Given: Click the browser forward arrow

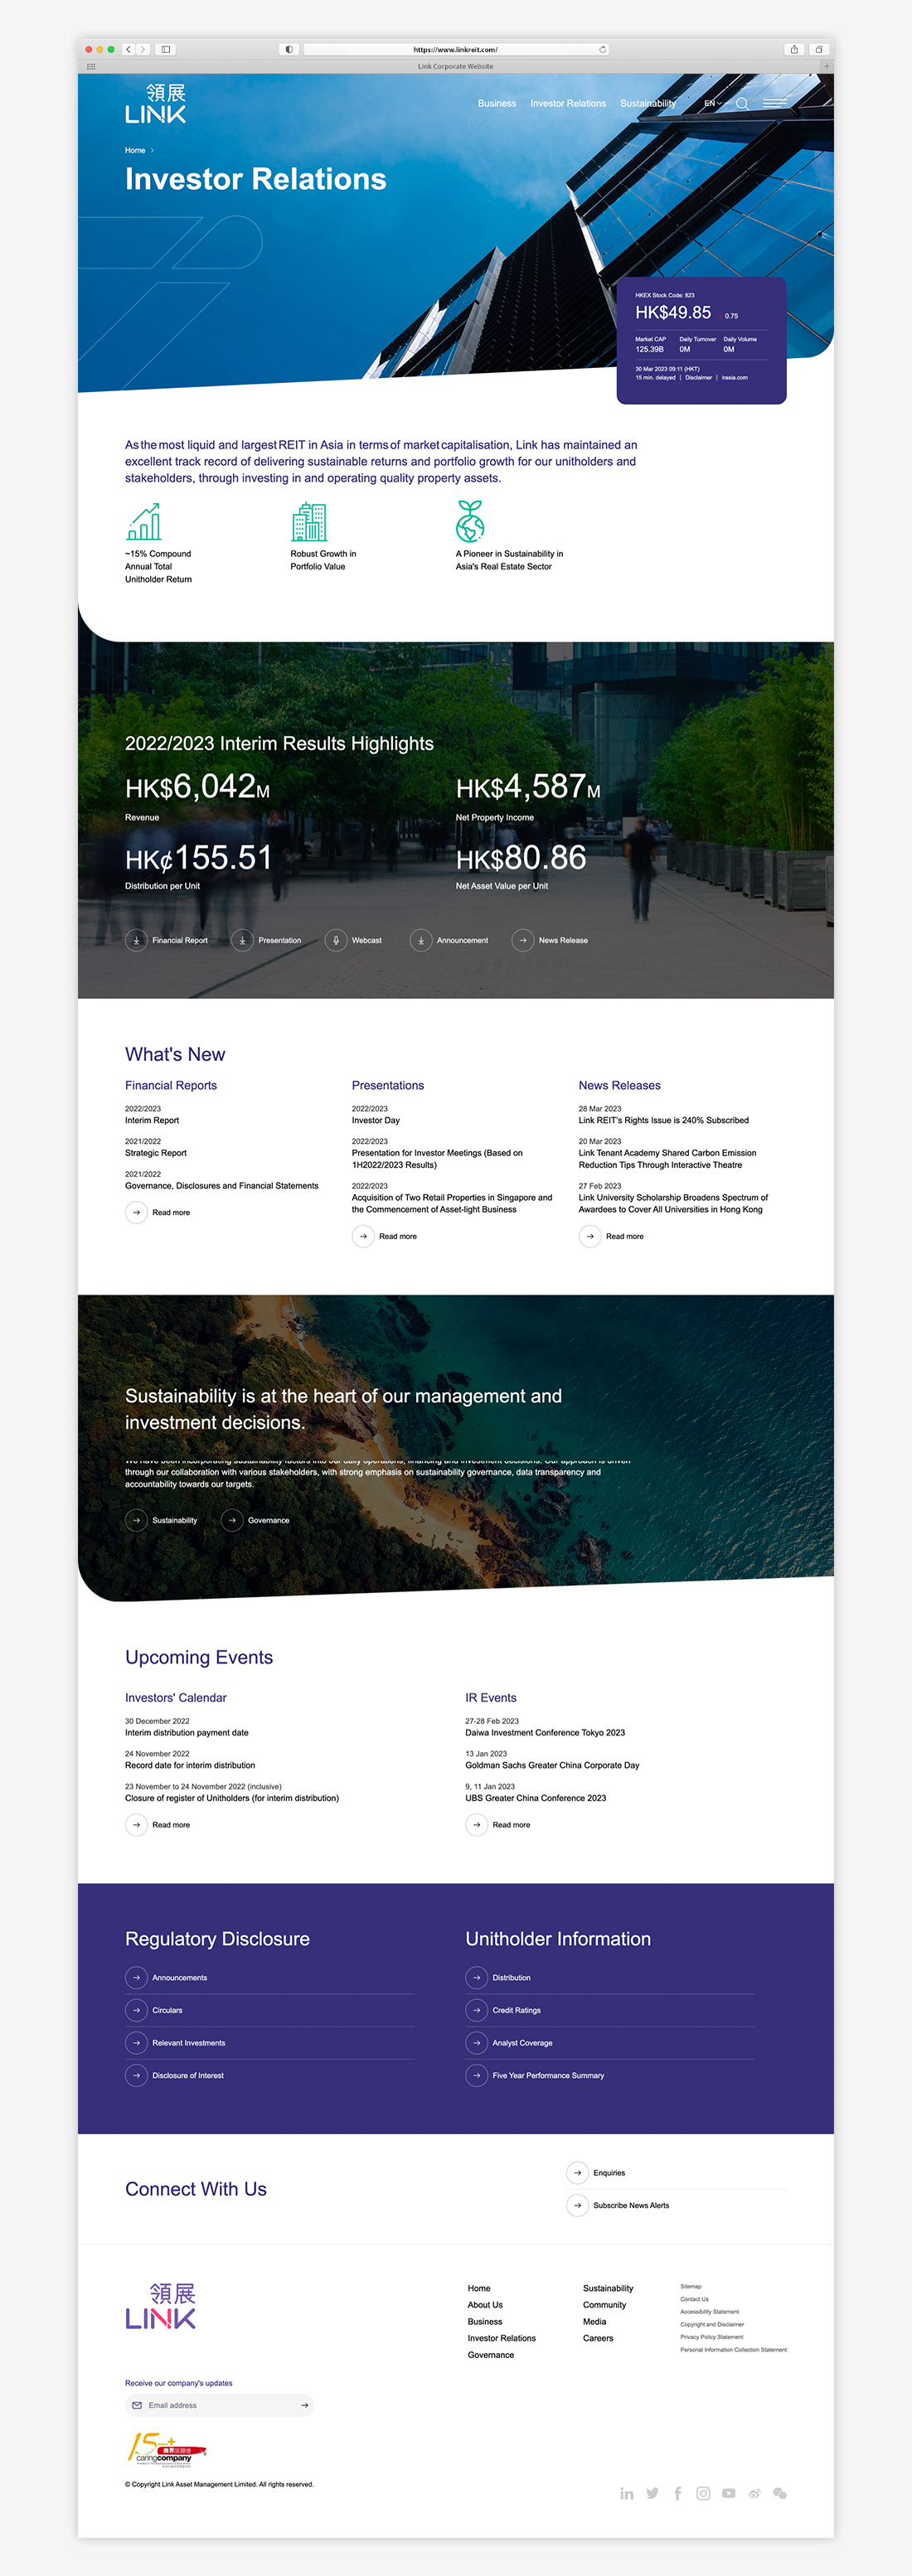Looking at the screenshot, I should coord(142,49).
